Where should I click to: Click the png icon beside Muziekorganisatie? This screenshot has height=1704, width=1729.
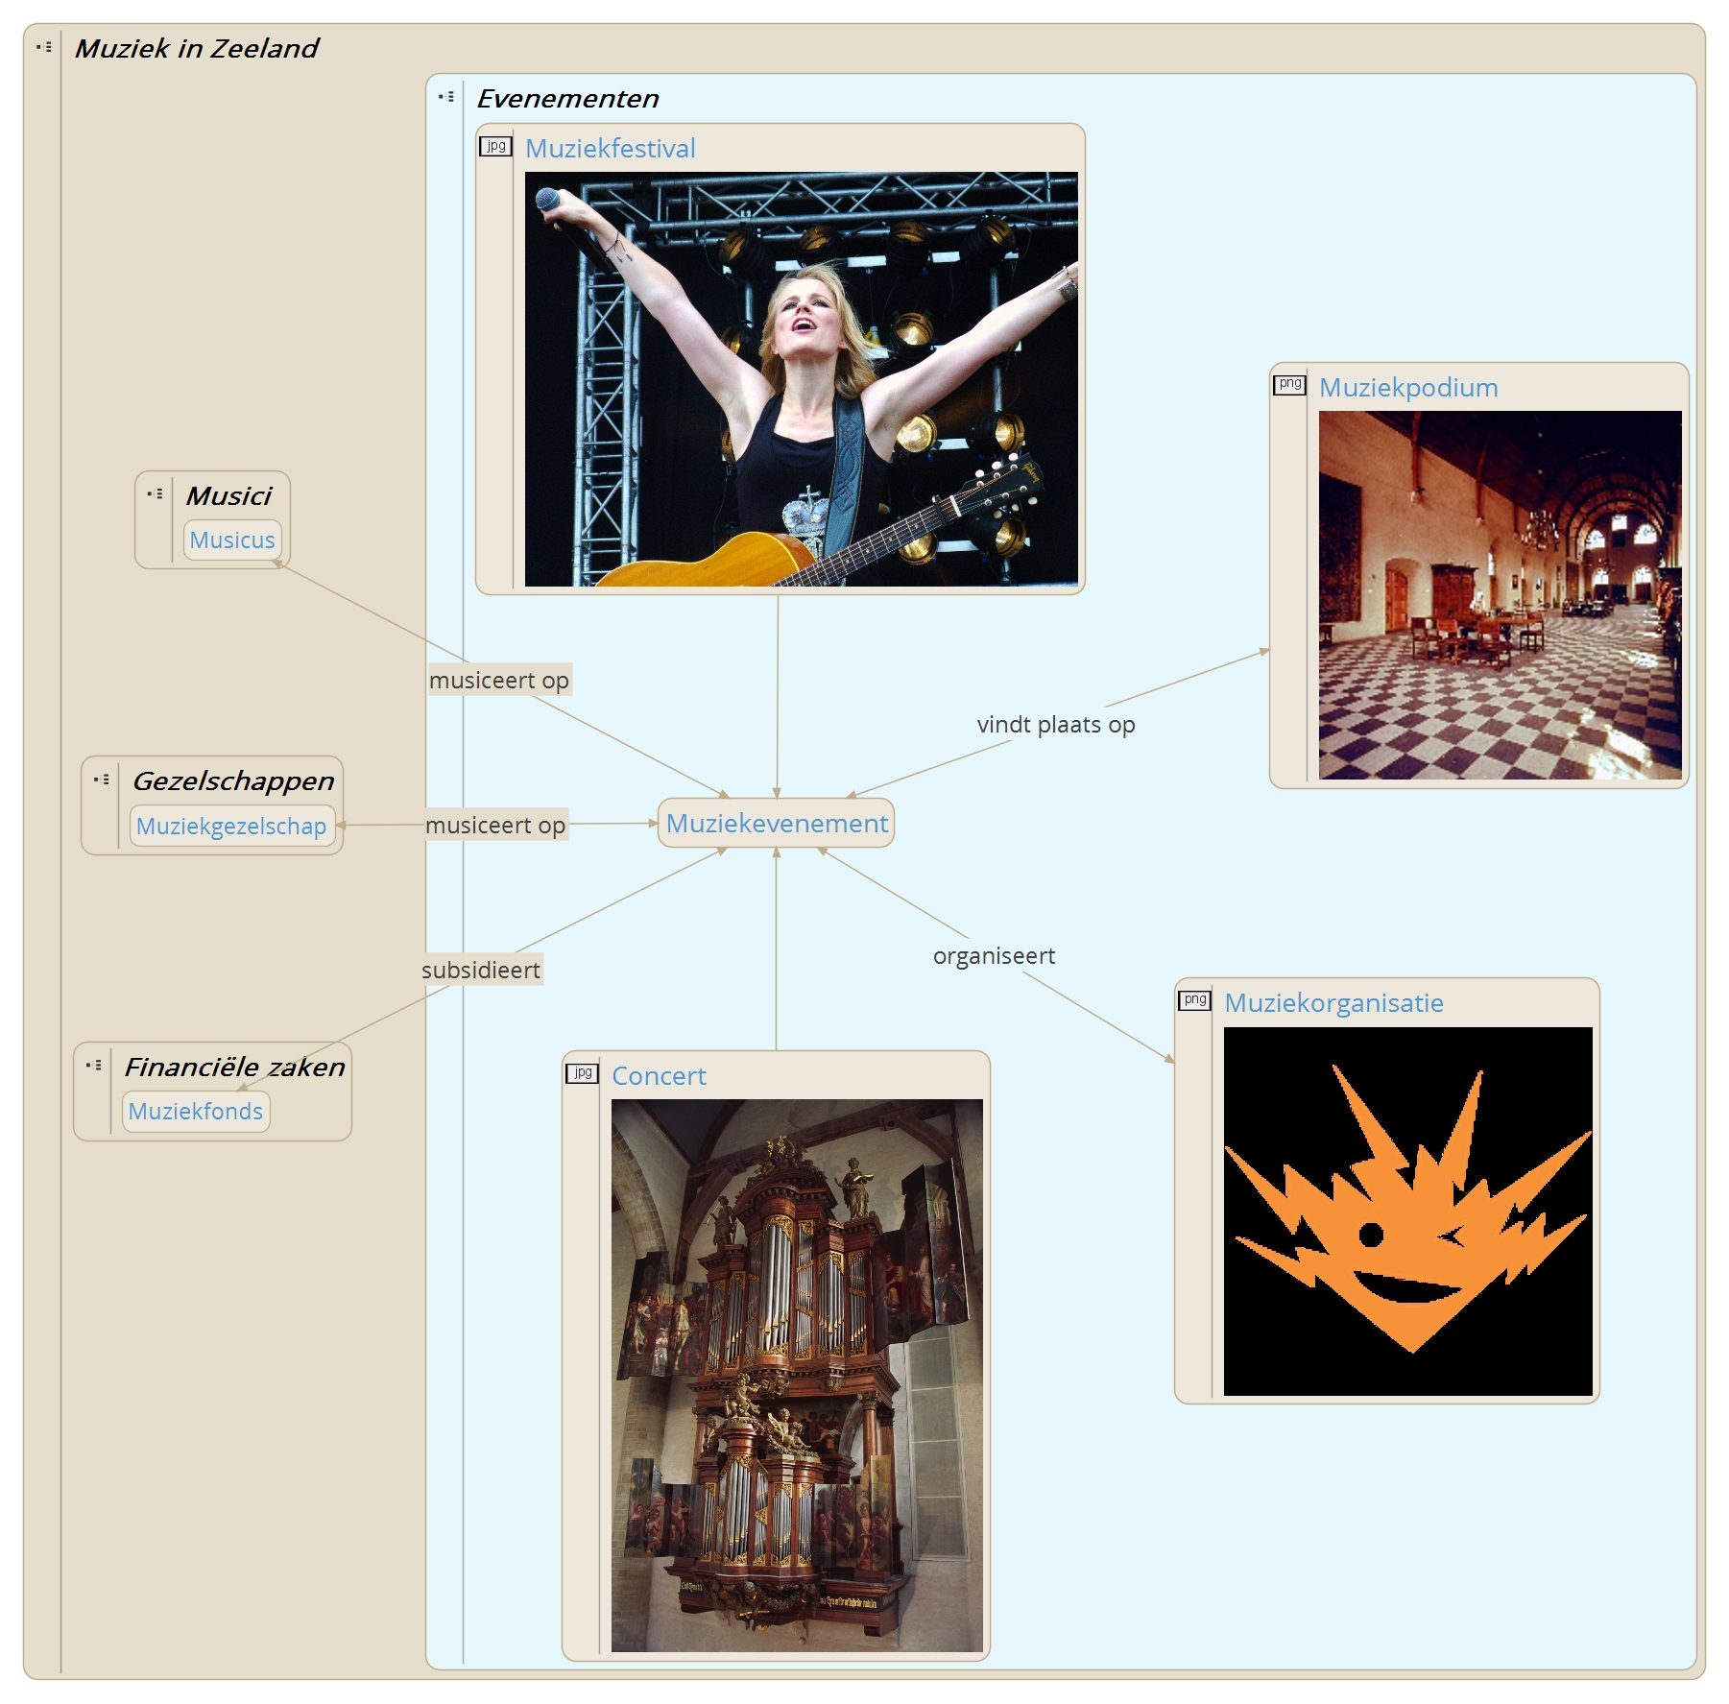1194,1000
